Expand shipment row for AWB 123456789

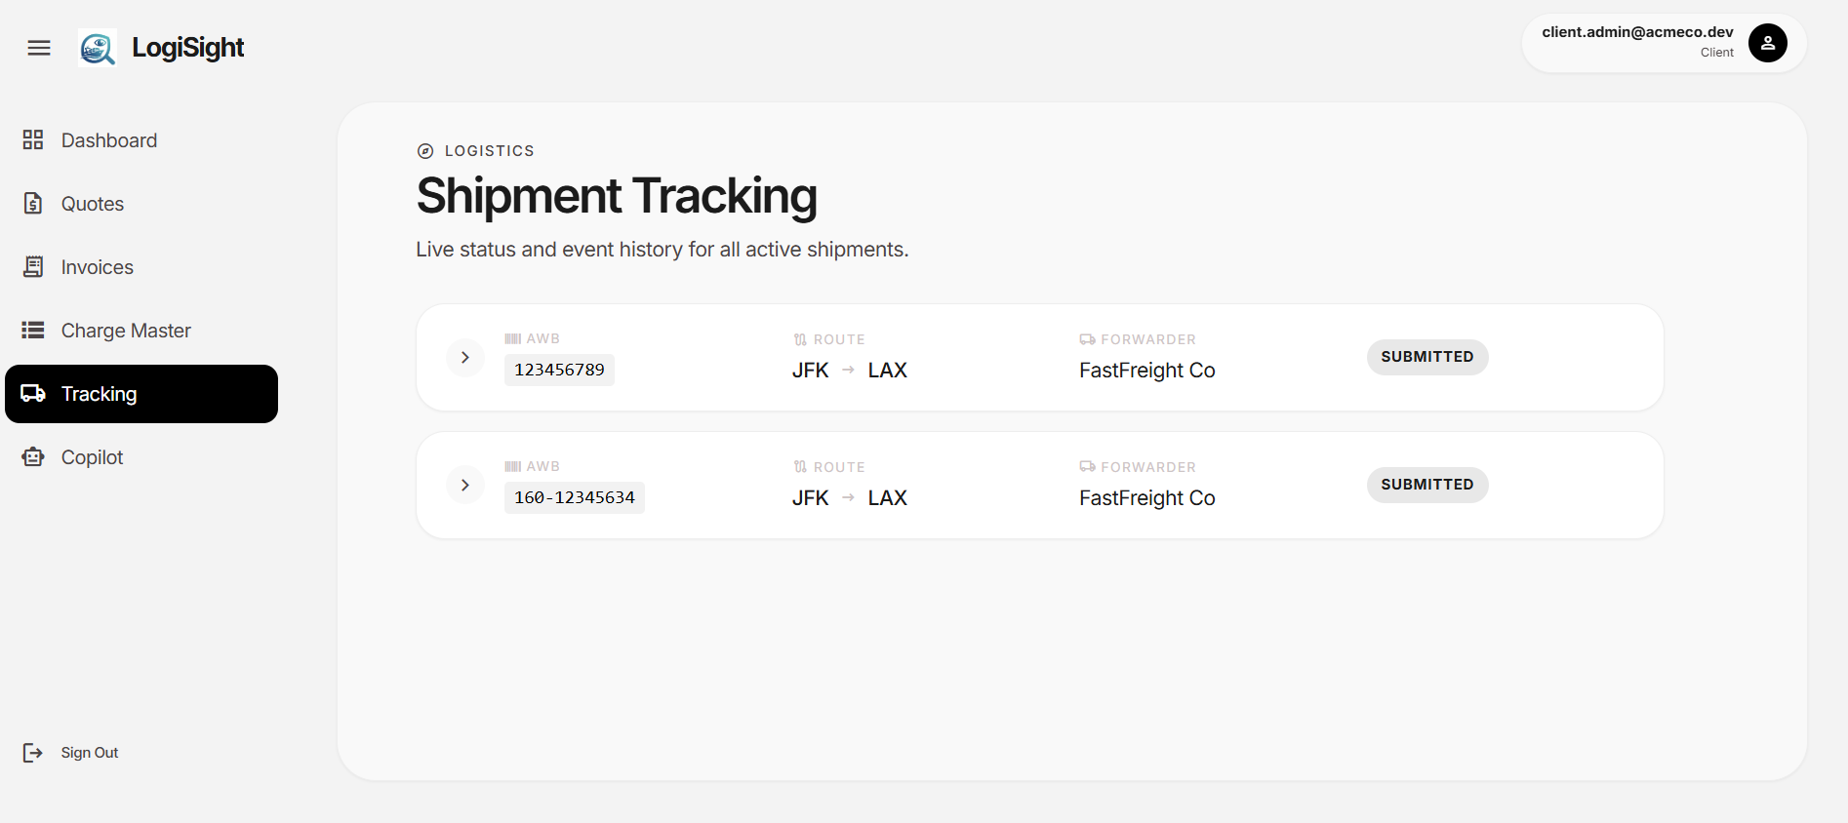pos(465,357)
